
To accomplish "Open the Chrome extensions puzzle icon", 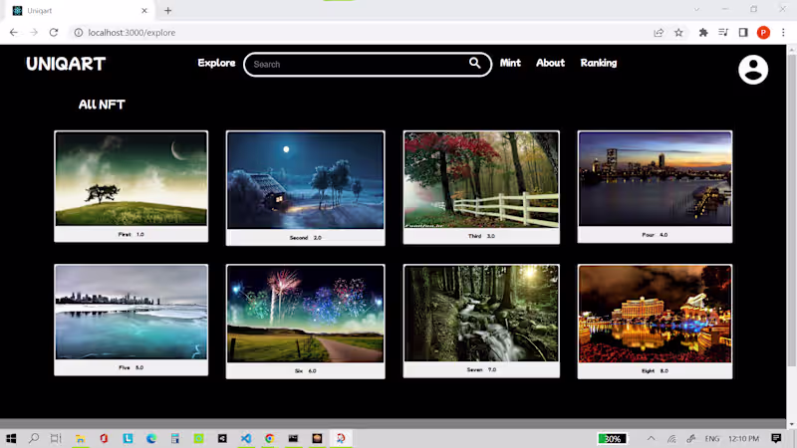I will click(x=703, y=33).
